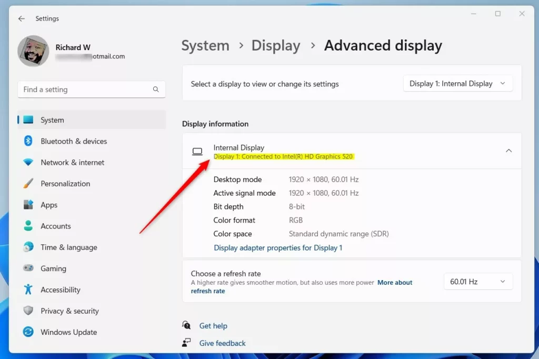
Task: Click the Bluetooth icon
Action: pyautogui.click(x=28, y=141)
